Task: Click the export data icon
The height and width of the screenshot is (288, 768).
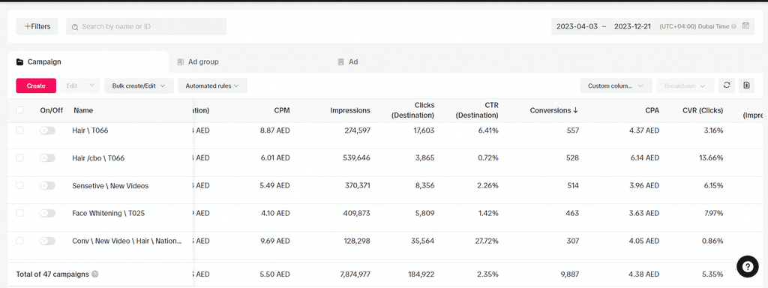Action: pos(746,85)
